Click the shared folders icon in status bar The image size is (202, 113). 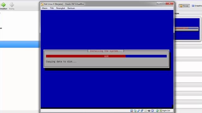145,110
